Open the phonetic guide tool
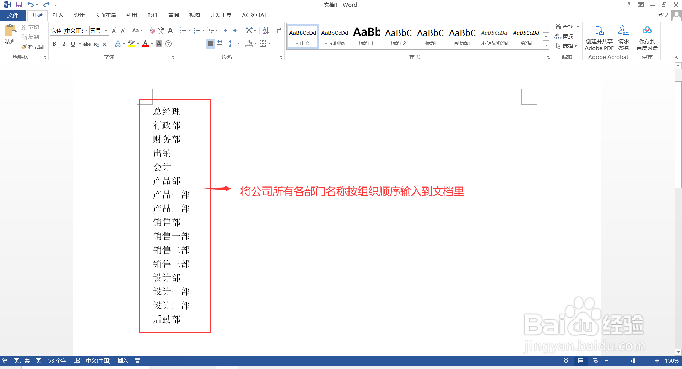The image size is (682, 369). [161, 31]
